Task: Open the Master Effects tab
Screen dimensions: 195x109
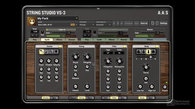Action: pyautogui.click(x=150, y=40)
